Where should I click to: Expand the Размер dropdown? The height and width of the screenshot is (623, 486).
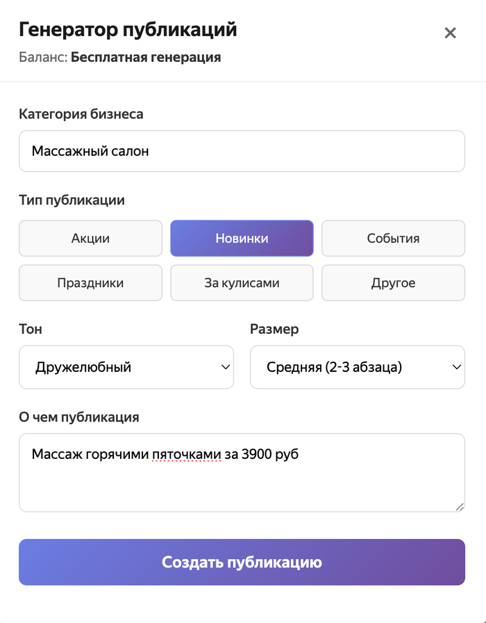[x=357, y=367]
